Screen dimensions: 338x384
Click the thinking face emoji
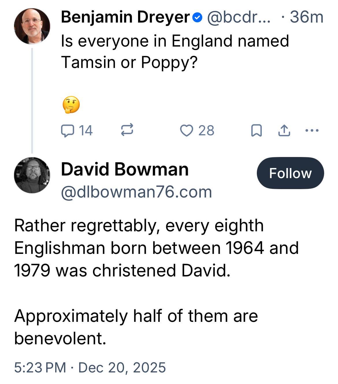(71, 104)
